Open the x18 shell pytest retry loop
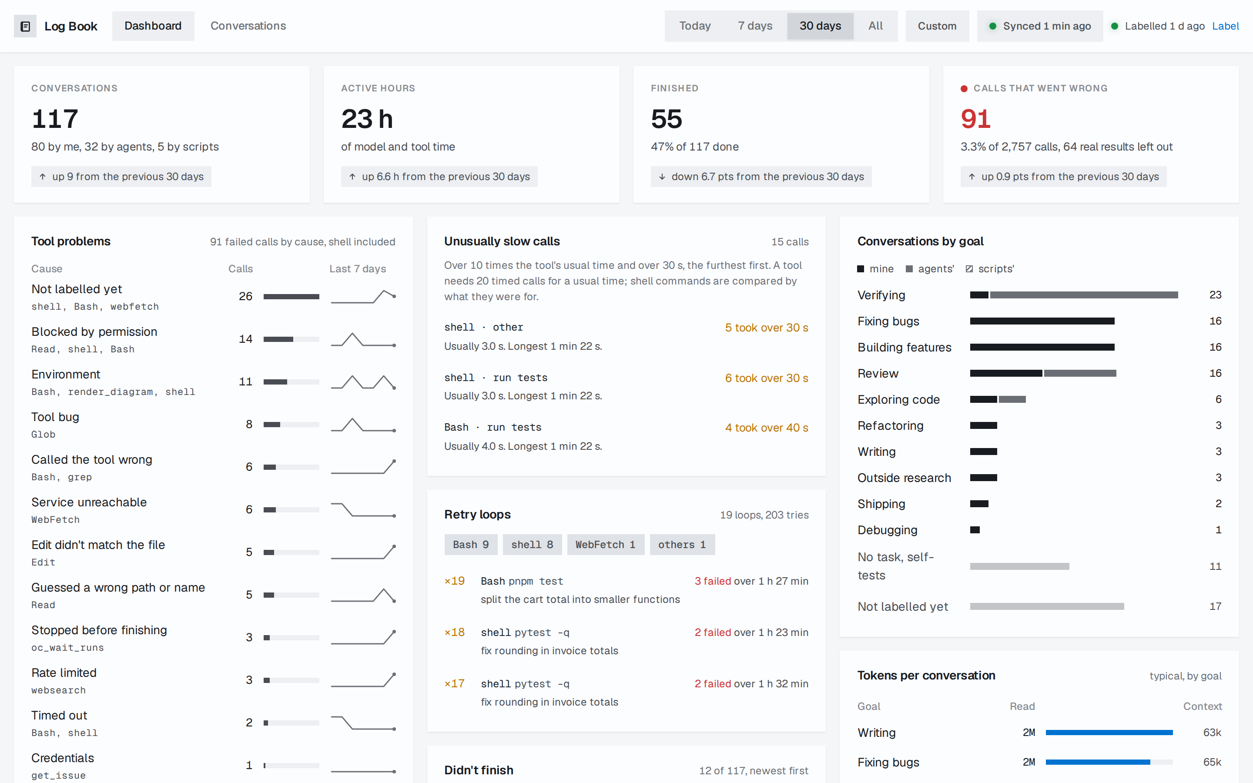This screenshot has height=783, width=1253. coord(626,641)
